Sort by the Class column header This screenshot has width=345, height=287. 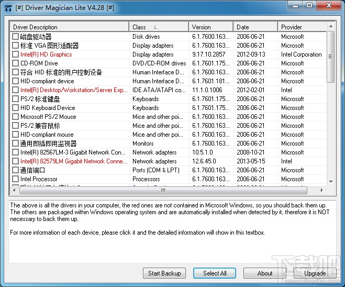[159, 27]
